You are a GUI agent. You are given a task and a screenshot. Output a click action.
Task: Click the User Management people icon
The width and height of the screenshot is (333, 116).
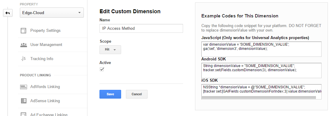(23, 45)
